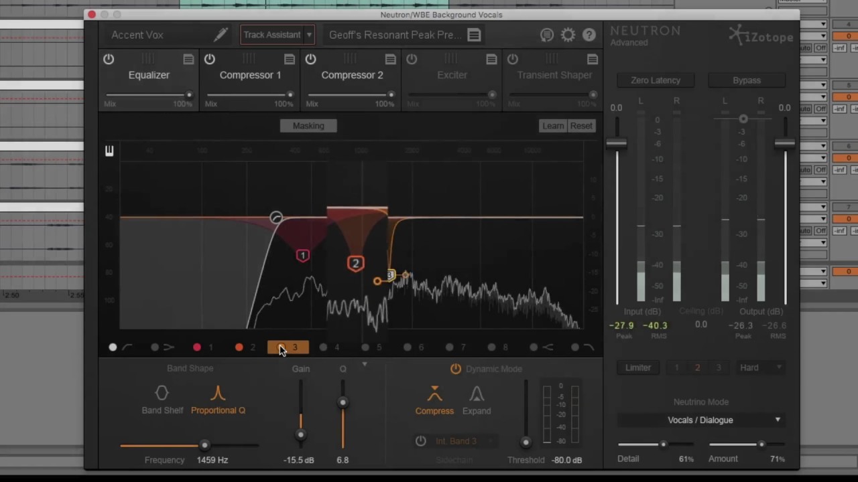Open the Equalizer module preset menu icon
This screenshot has height=482, width=858.
[188, 60]
